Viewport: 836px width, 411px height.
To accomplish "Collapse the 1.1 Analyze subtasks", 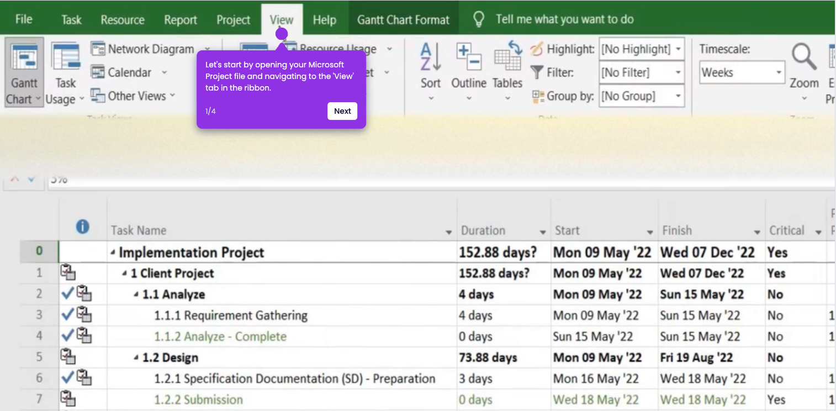I will click(x=136, y=295).
